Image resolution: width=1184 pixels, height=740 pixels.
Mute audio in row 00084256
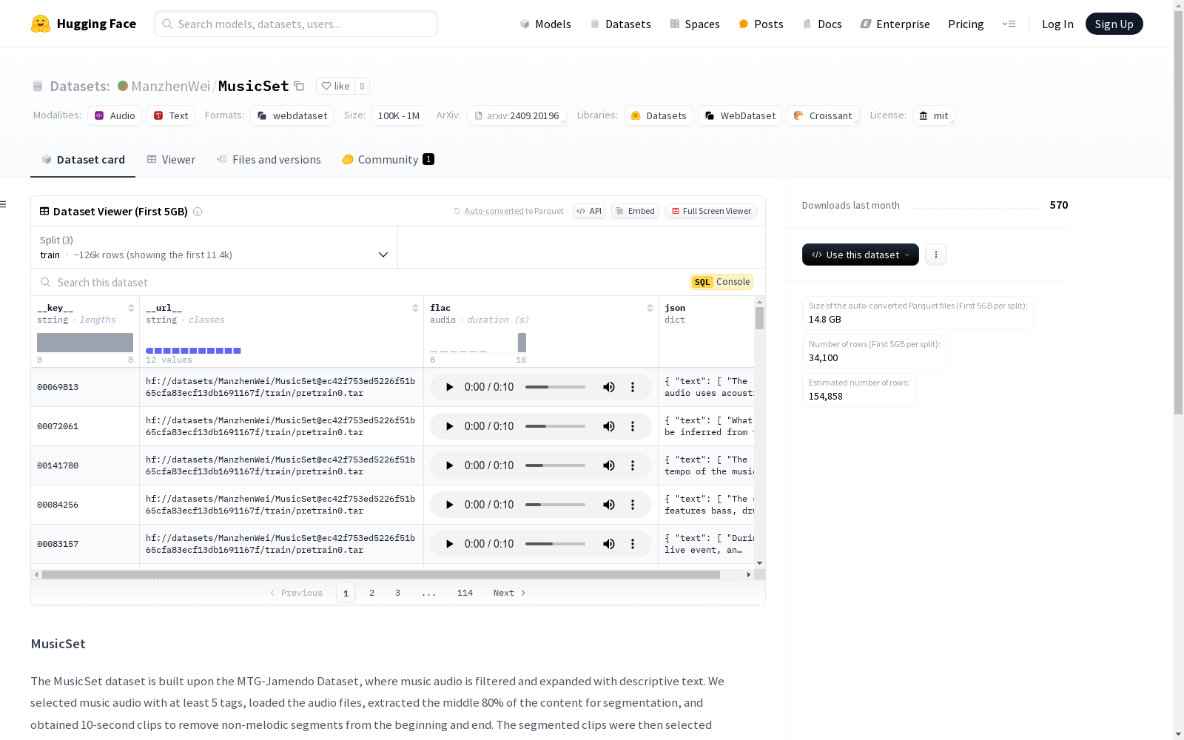coord(609,505)
